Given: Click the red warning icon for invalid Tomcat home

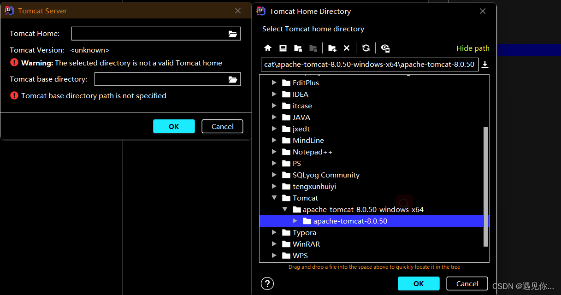Looking at the screenshot, I should (x=14, y=63).
